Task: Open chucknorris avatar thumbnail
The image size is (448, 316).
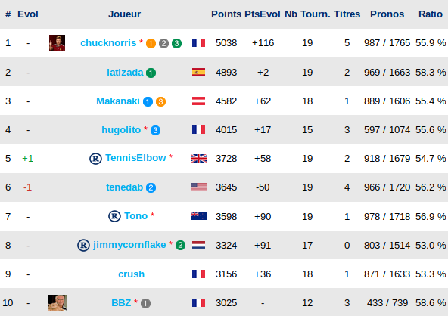Action: [x=58, y=43]
